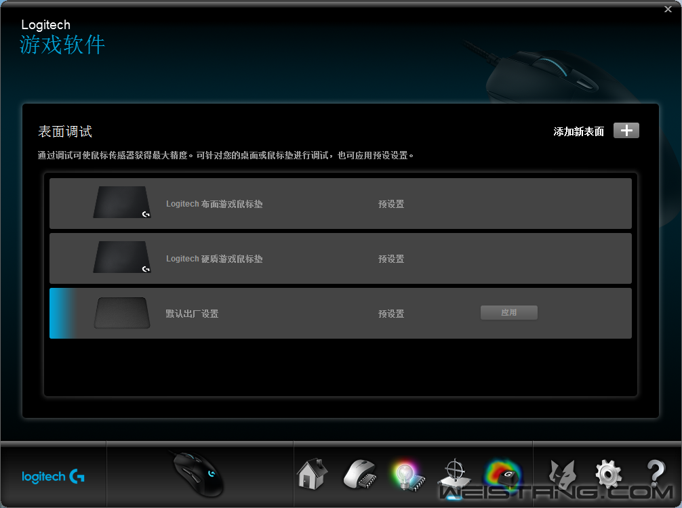Apply the default factory settings surface
The width and height of the screenshot is (682, 508).
509,312
